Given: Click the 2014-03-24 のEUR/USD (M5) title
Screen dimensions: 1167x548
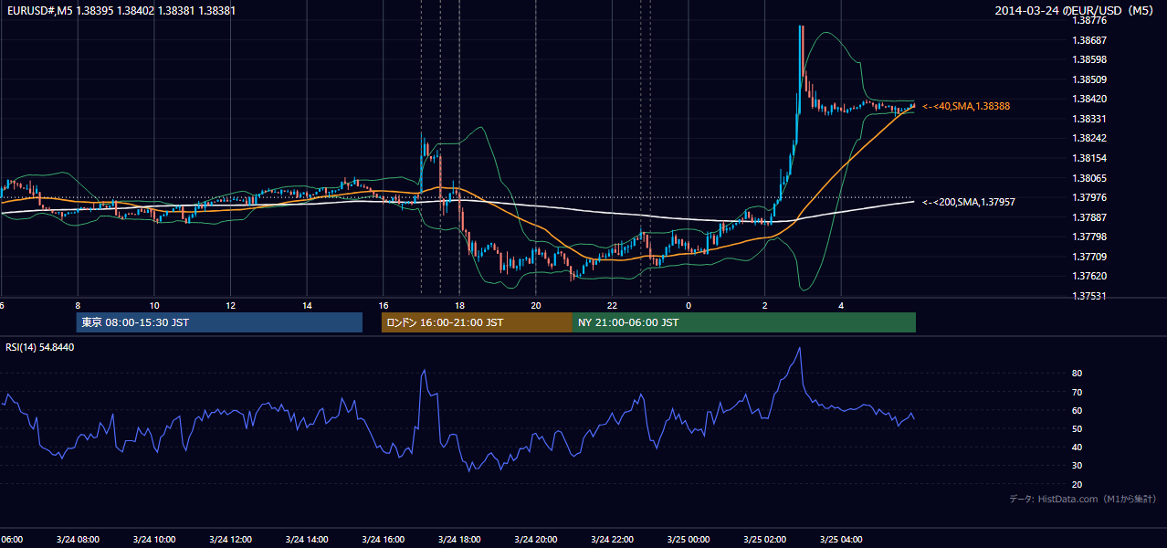Looking at the screenshot, I should pos(1075,10).
